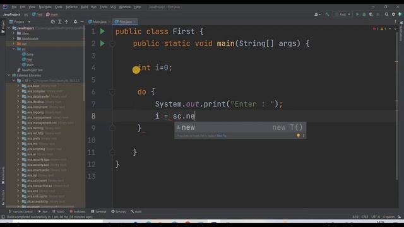Open the more options dots in the completion popup
The width and height of the screenshot is (404, 227).
click(x=304, y=136)
